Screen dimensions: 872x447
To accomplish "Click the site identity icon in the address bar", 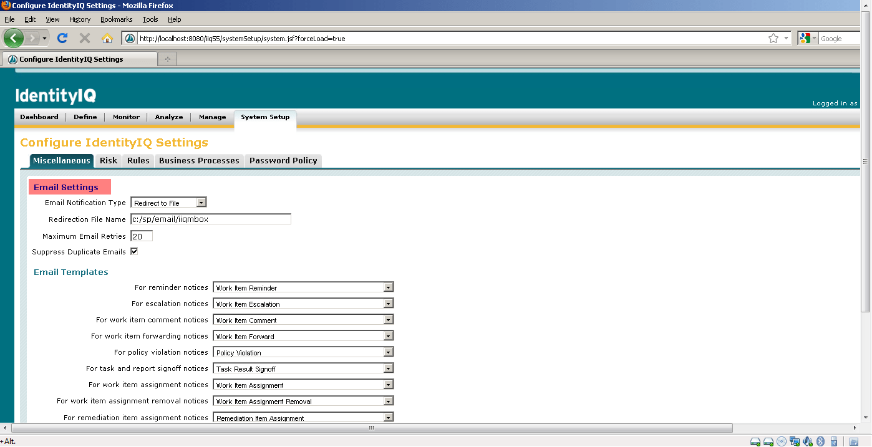I will (130, 39).
